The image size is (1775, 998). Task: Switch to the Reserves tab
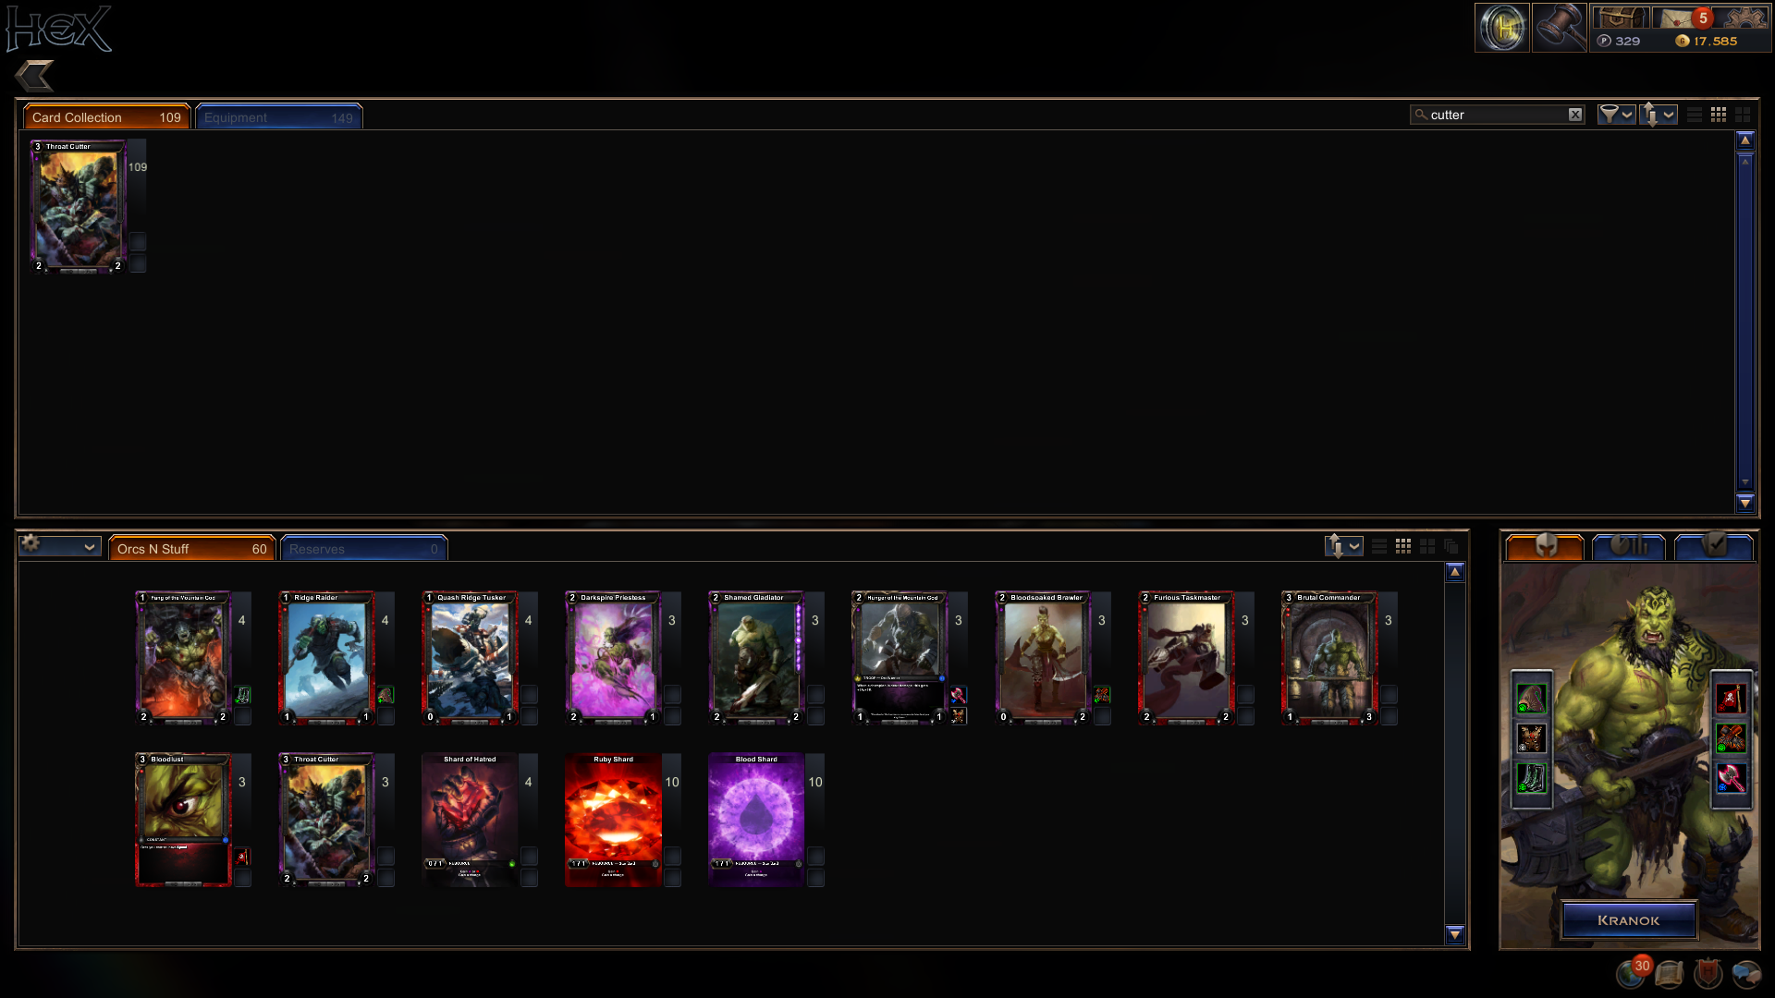pos(363,549)
